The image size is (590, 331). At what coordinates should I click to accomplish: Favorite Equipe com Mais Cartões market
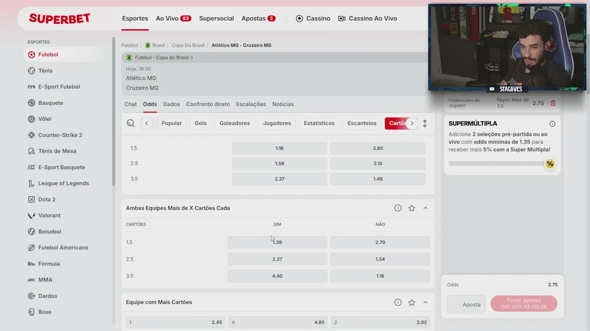tap(412, 302)
